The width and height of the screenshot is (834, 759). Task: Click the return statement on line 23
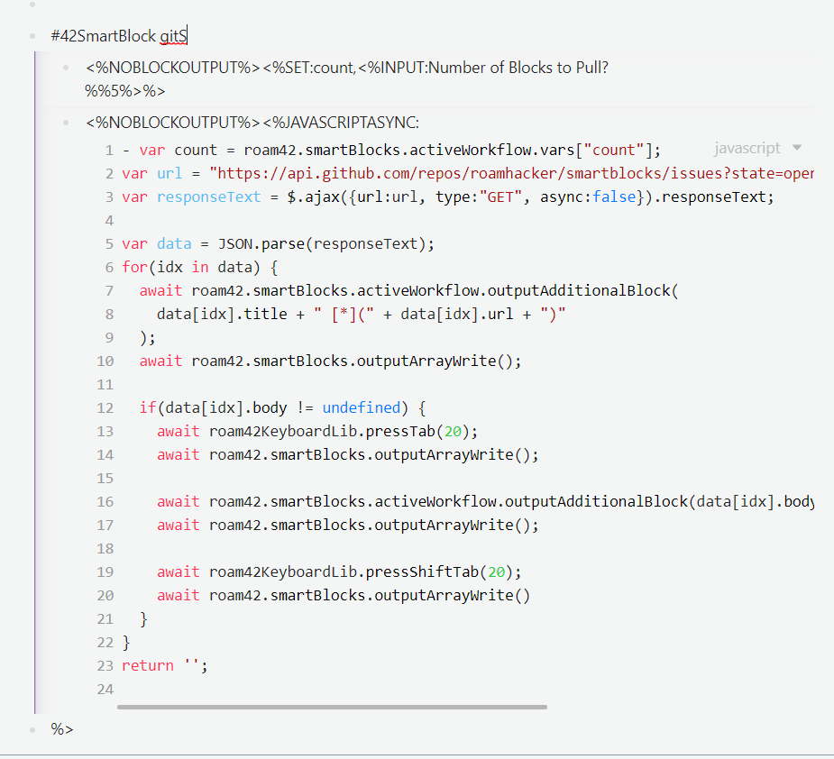tap(147, 665)
